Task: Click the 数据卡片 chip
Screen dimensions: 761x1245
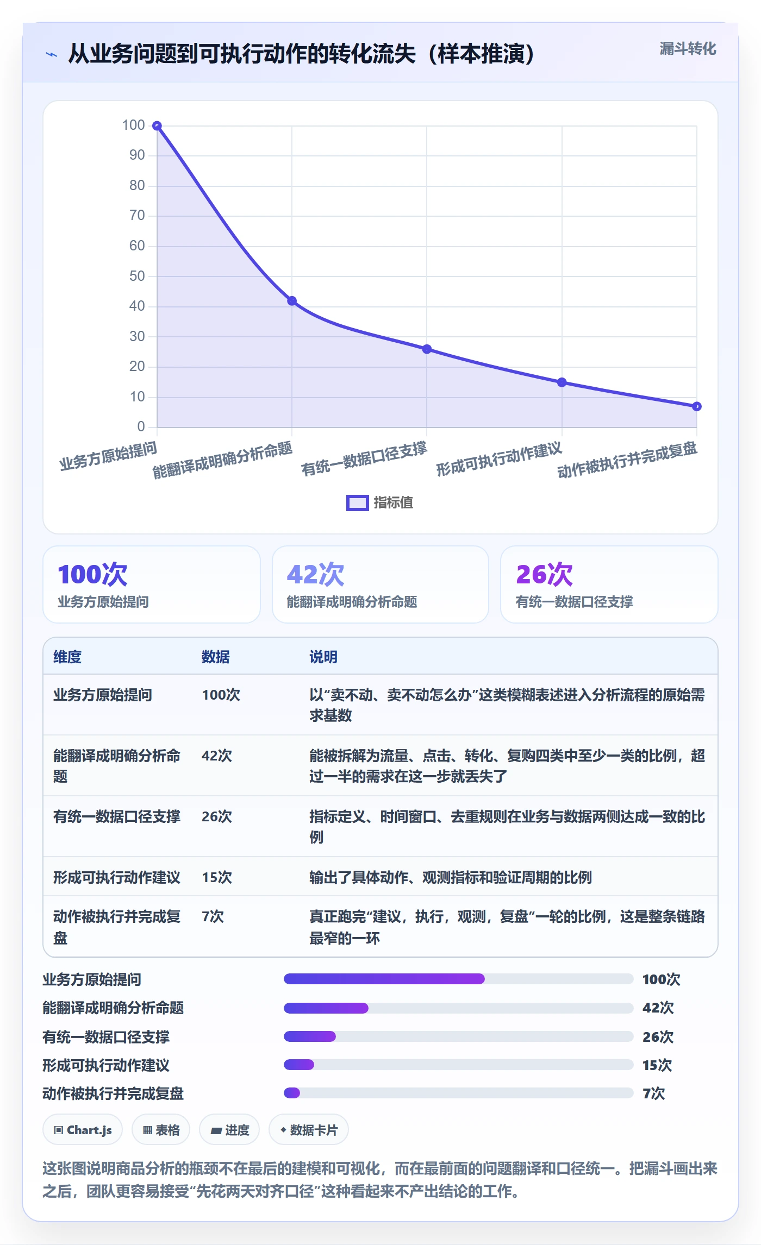Action: [309, 1130]
